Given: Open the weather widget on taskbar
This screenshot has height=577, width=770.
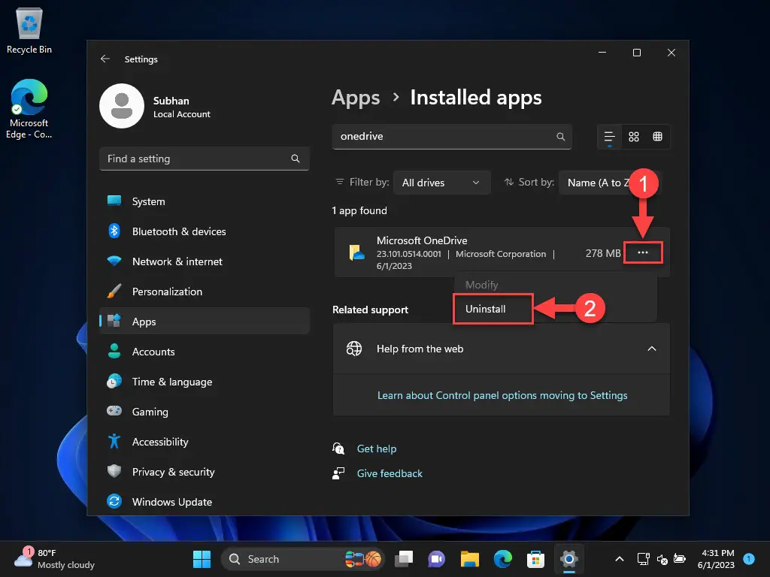Looking at the screenshot, I should point(54,559).
